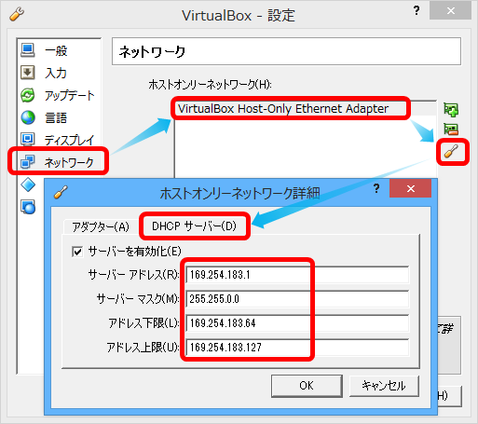Switch to the アダプター(A) tab
Image resolution: width=478 pixels, height=424 pixels.
(x=101, y=226)
